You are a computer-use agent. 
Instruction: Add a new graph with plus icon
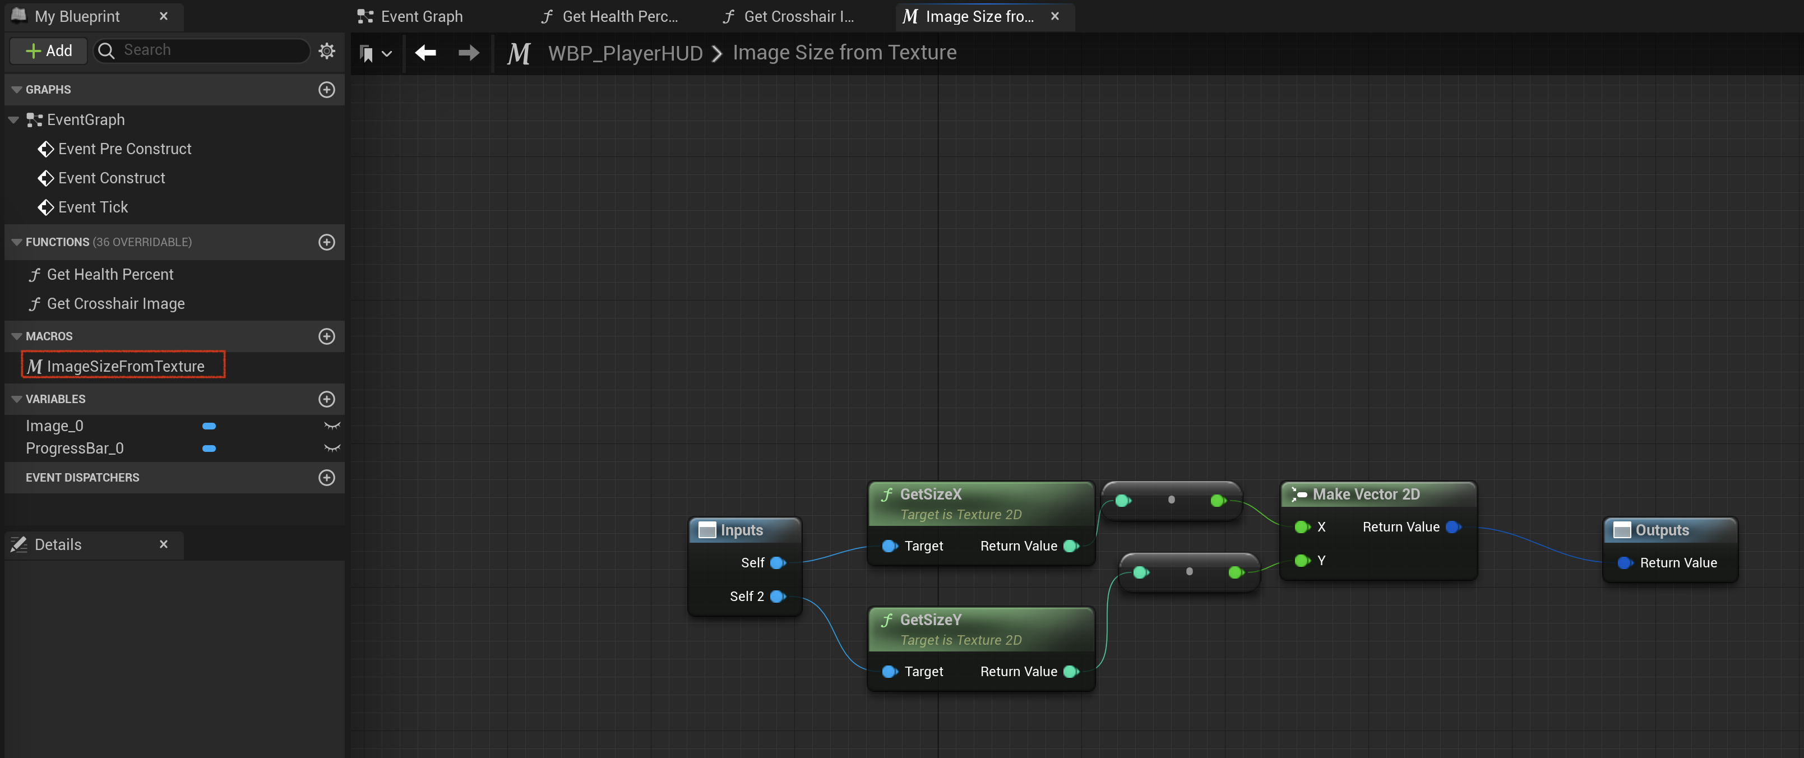click(326, 90)
